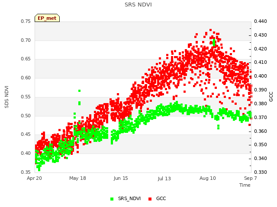Viewport: 277px width, 207px height.
Task: Click the Sep 7 date tick label
Action: pos(250,178)
